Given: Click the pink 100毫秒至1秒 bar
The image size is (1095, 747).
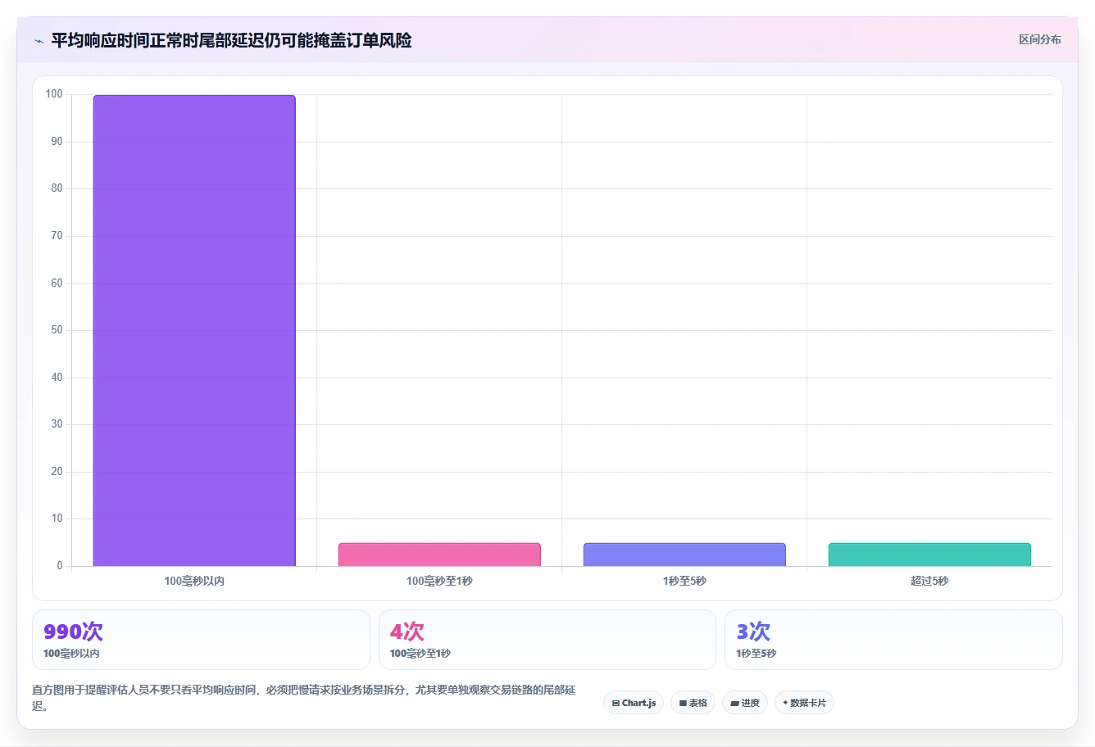Looking at the screenshot, I should pyautogui.click(x=439, y=555).
